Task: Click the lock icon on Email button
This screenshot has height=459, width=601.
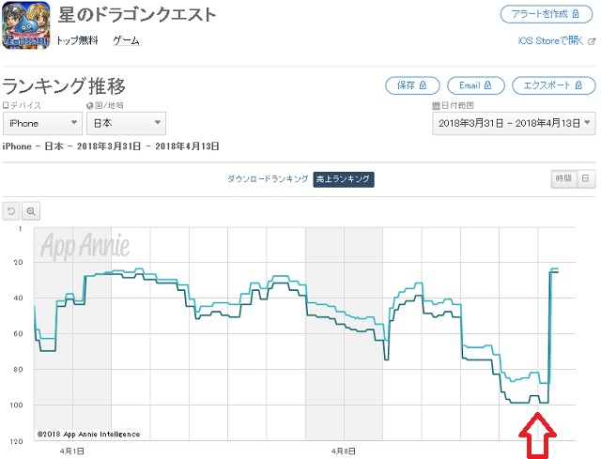Action: 487,85
